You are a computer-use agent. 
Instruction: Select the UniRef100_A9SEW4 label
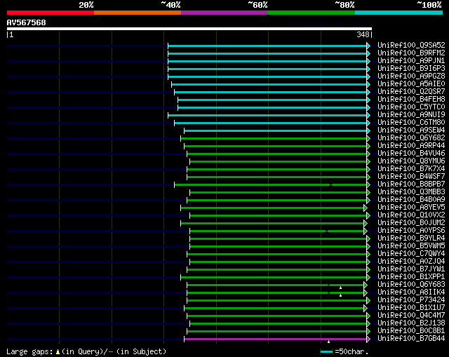[x=411, y=130]
